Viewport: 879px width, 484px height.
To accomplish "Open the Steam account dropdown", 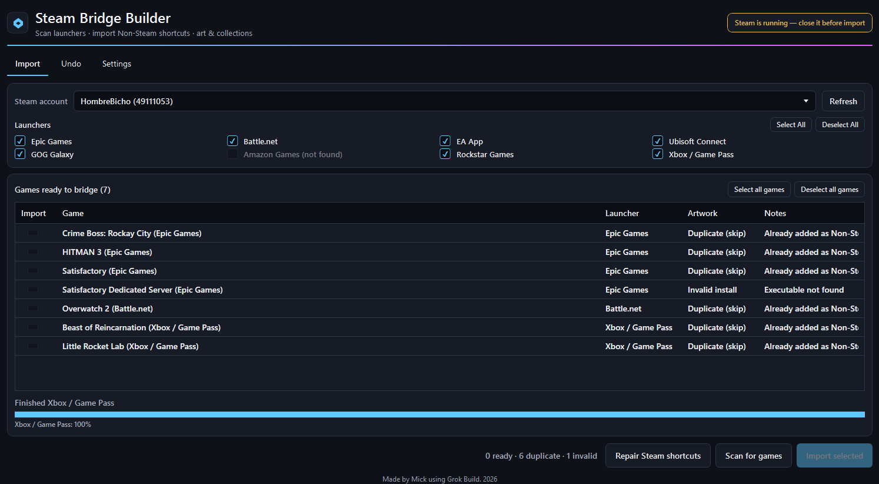I will pos(444,101).
